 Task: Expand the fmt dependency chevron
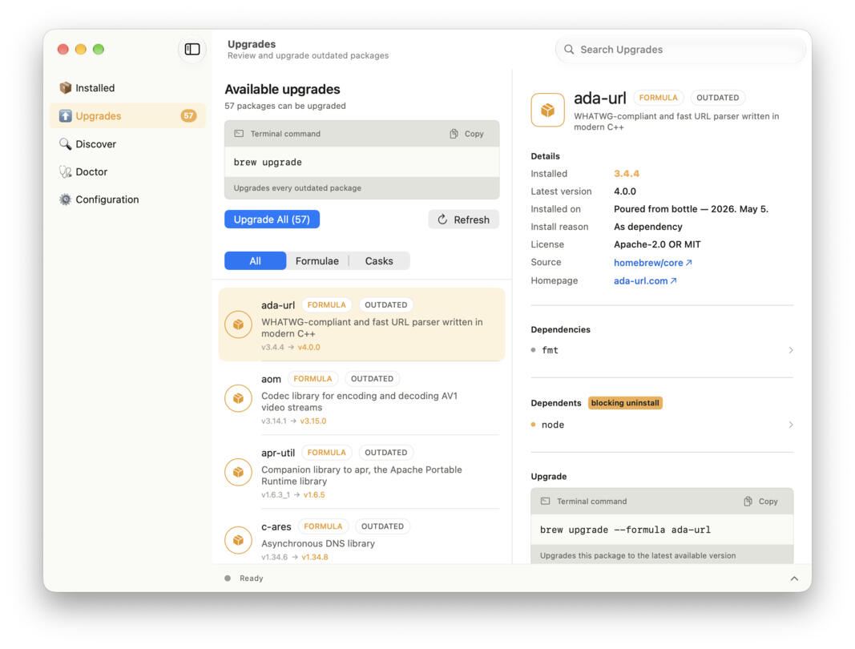[x=791, y=350]
